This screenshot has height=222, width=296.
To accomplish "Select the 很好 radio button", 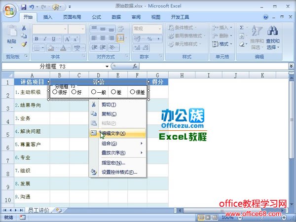I will 55,92.
